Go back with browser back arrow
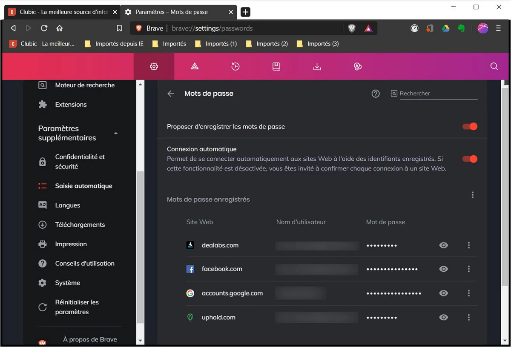The width and height of the screenshot is (511, 347). (13, 28)
